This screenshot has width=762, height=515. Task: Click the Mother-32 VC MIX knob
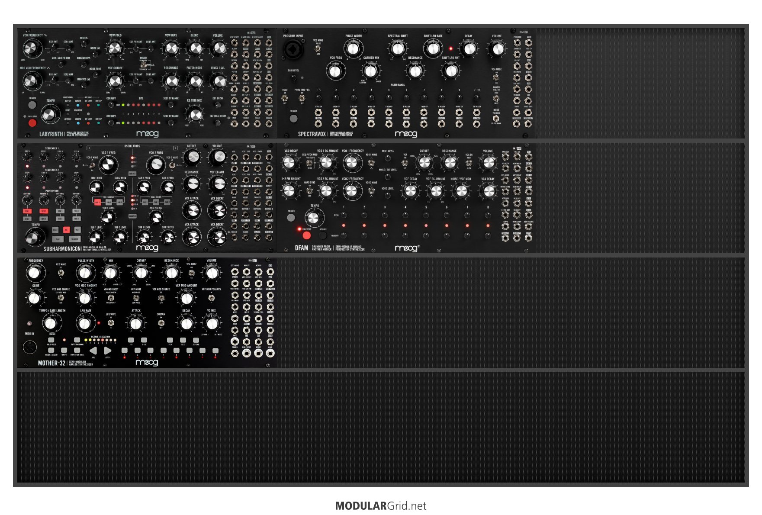pyautogui.click(x=212, y=323)
